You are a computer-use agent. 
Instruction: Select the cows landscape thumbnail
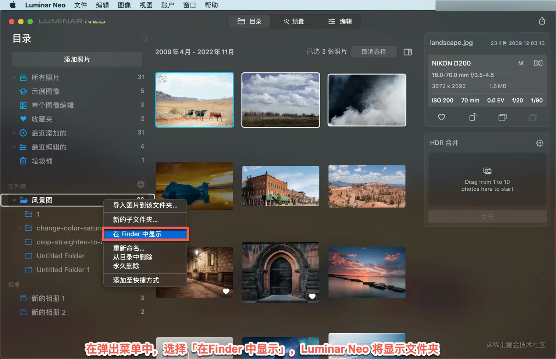click(195, 100)
